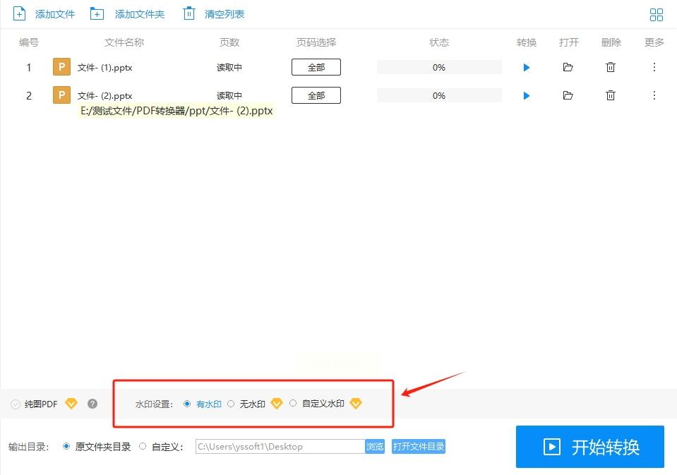The image size is (677, 475).
Task: Delete 文件- (2).pptx from the list
Action: pos(610,95)
